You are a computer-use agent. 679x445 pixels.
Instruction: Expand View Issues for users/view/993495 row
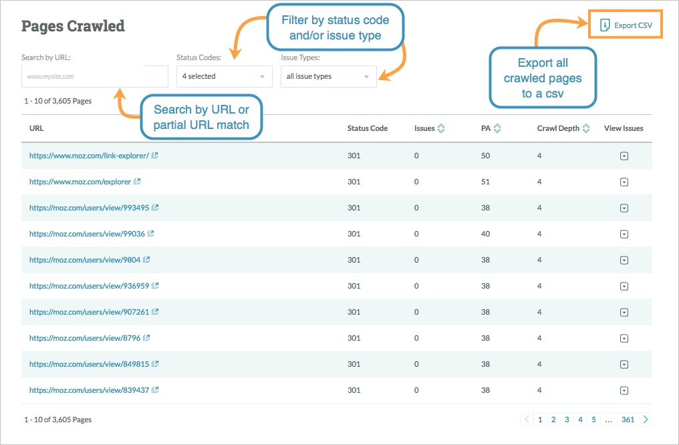pos(624,208)
